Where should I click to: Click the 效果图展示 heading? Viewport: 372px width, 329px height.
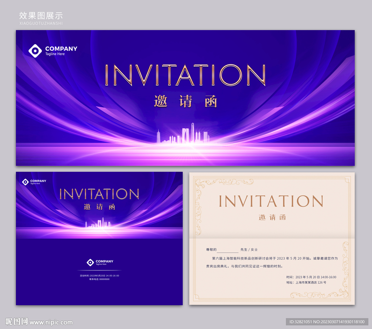(x=41, y=16)
